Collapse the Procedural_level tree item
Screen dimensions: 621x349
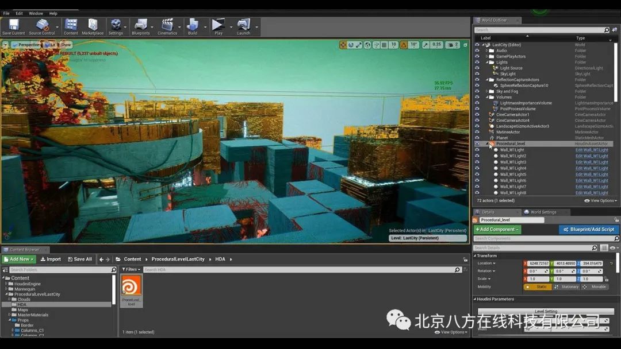point(487,144)
